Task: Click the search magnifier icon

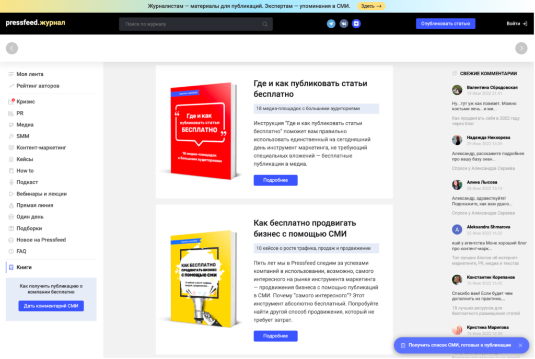Action: [265, 24]
